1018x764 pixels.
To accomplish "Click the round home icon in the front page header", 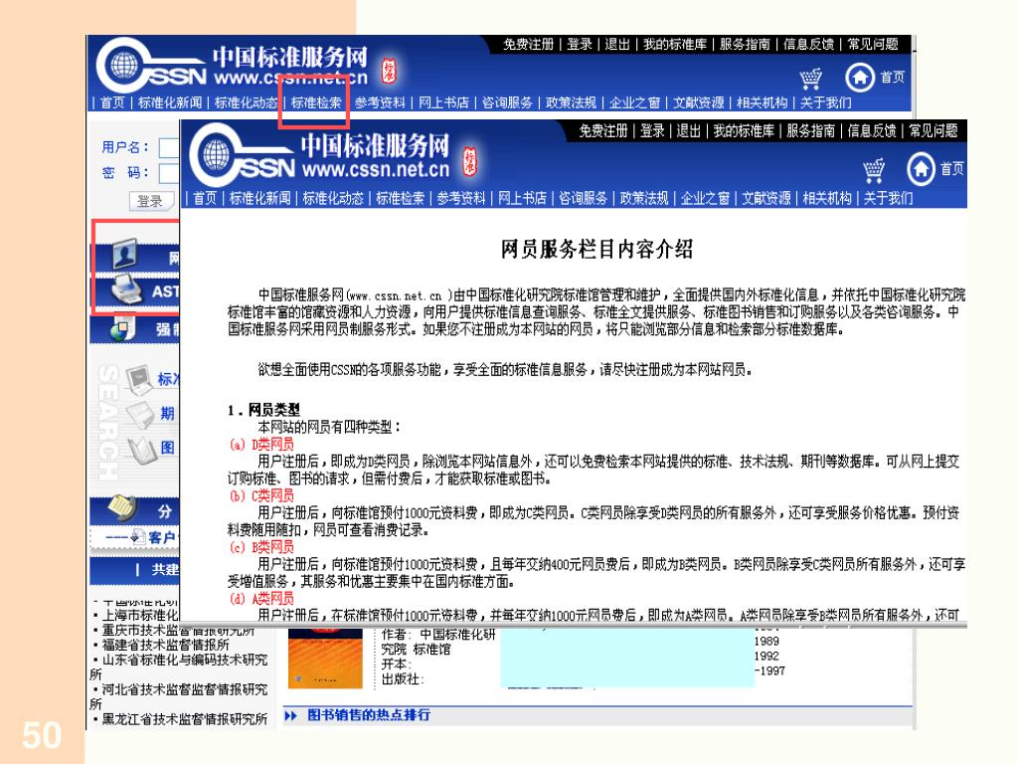I will 921,169.
